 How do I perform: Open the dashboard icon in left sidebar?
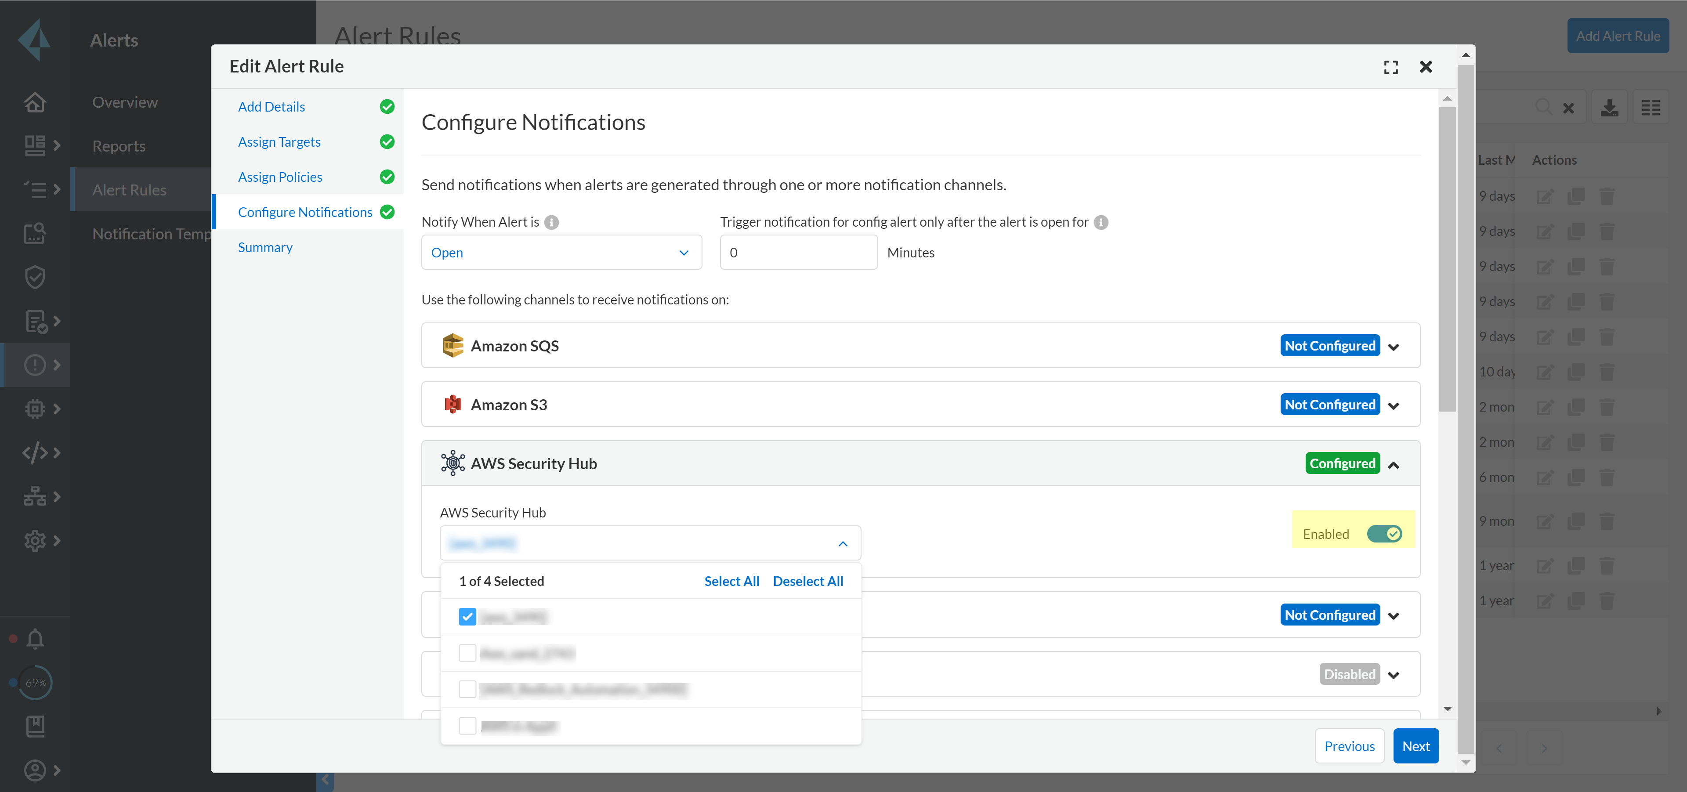(x=35, y=145)
